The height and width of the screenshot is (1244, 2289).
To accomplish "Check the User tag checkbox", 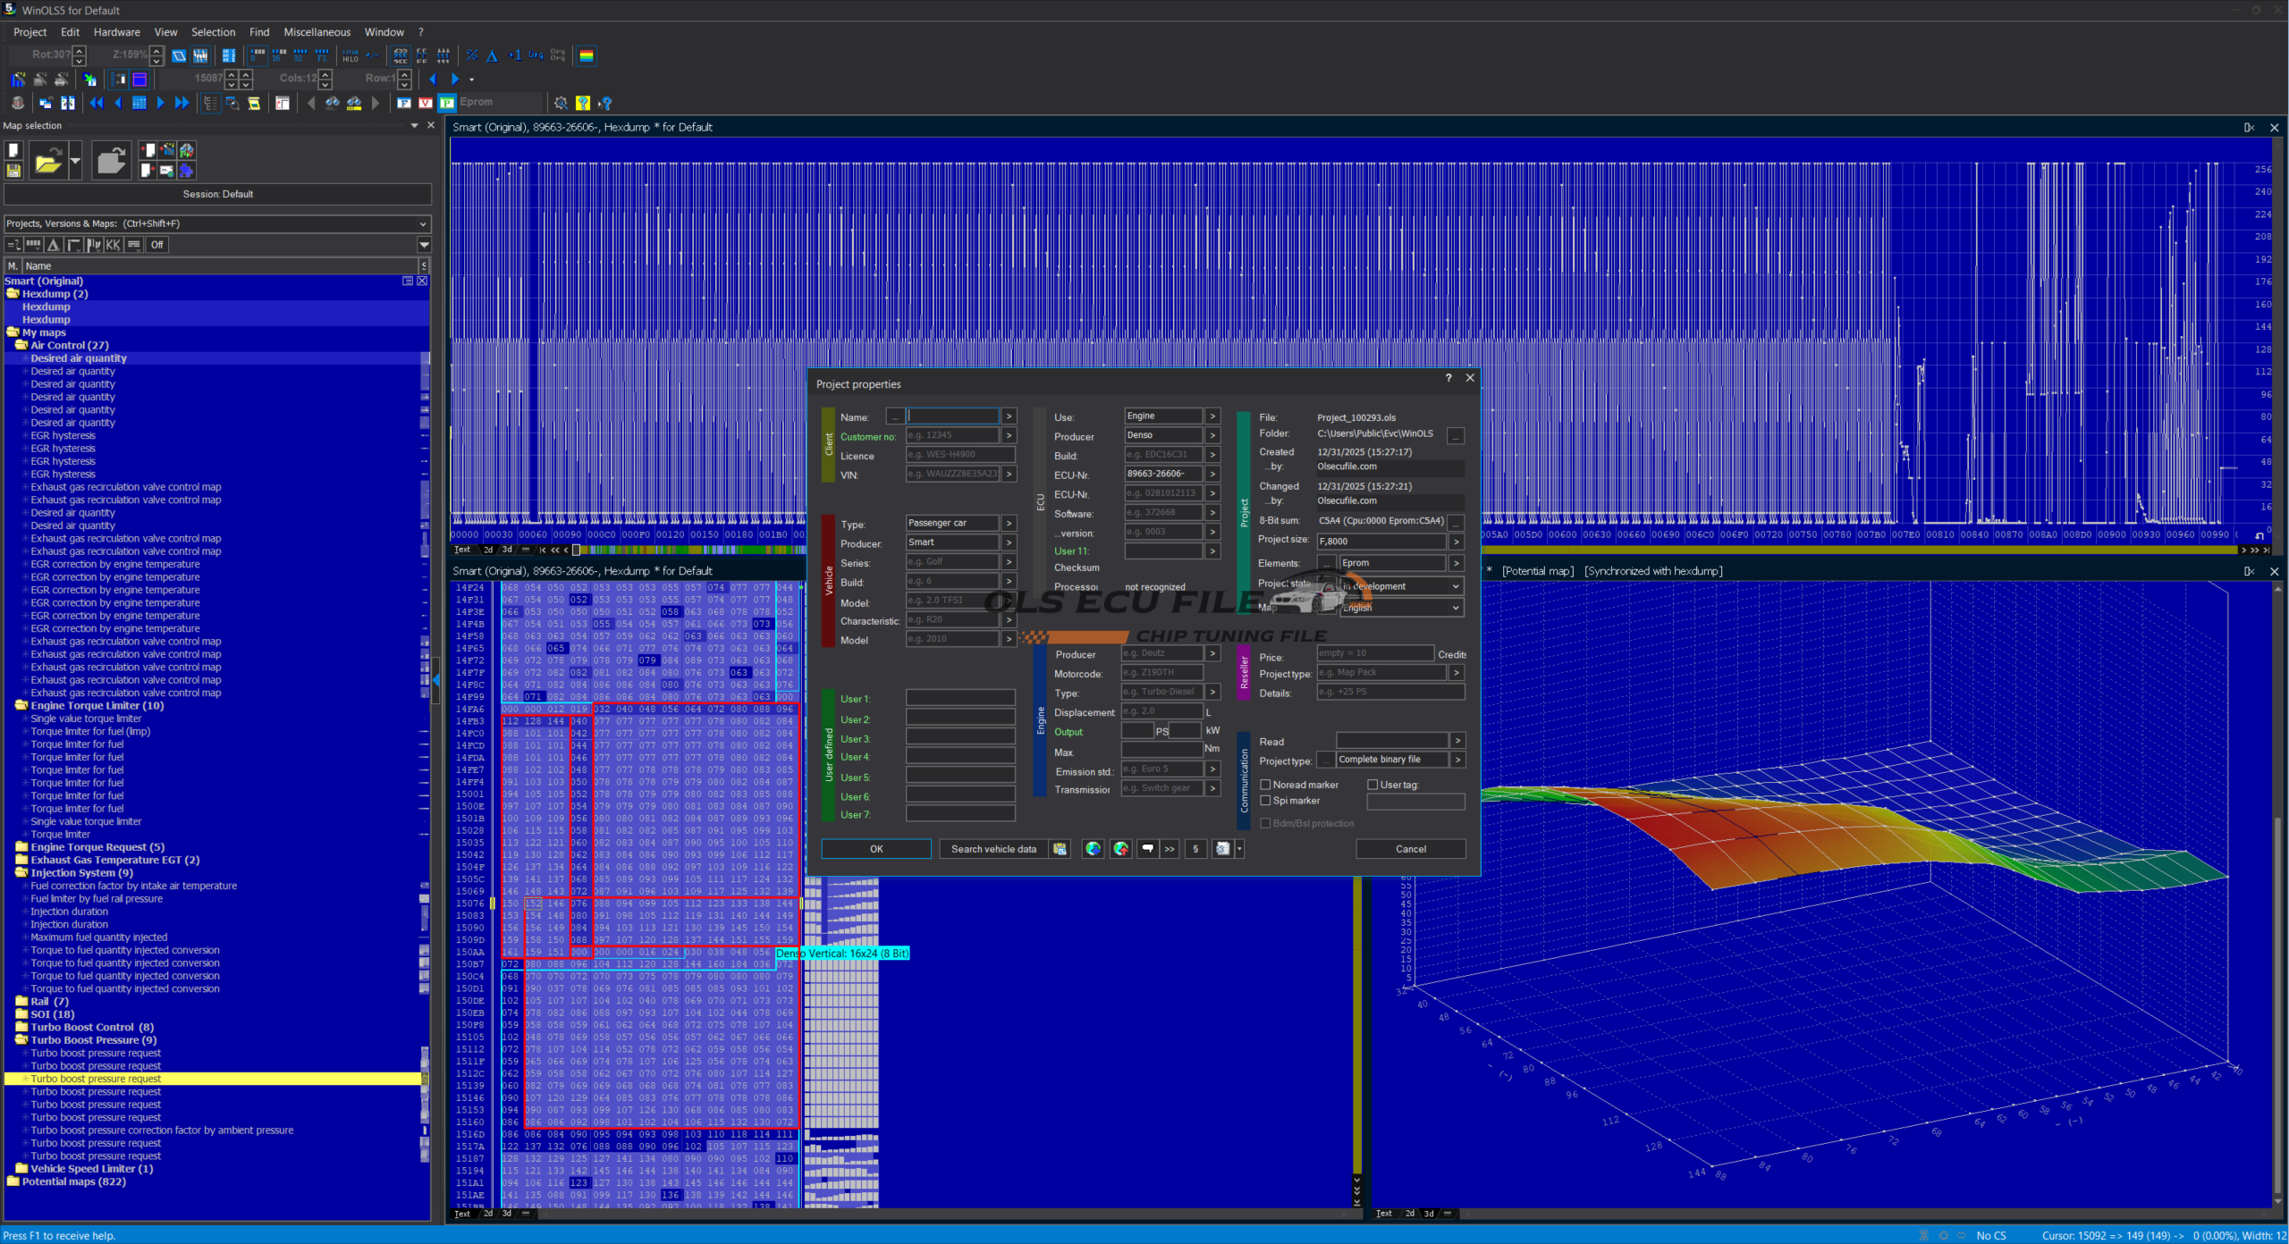I will pos(1373,785).
